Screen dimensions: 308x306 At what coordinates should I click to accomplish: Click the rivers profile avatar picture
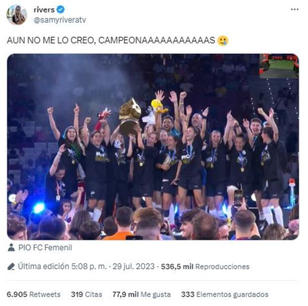point(17,15)
